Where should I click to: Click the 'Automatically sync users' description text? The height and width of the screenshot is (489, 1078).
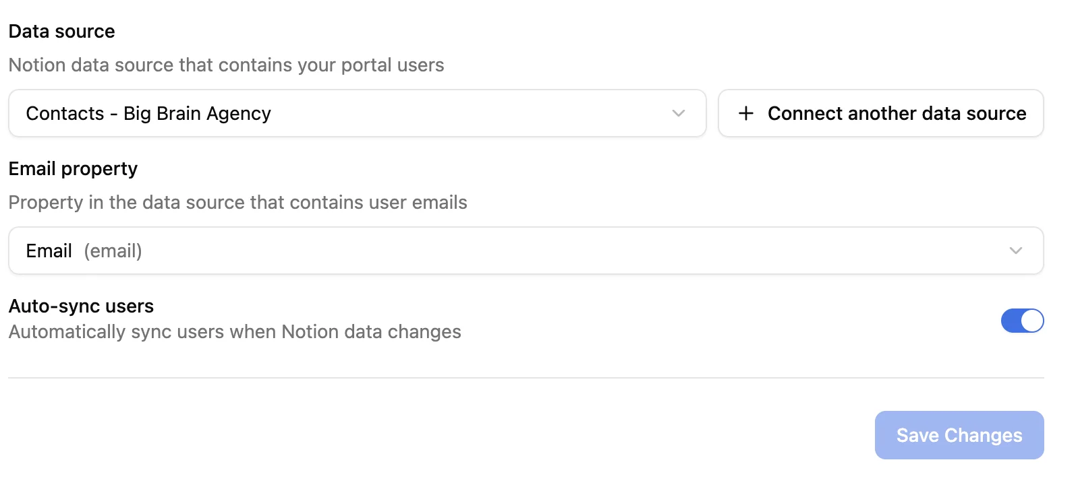235,332
